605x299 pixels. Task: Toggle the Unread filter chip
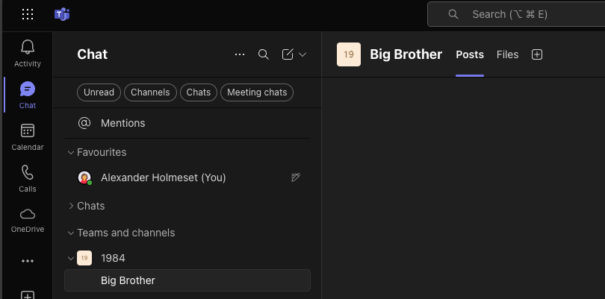click(99, 92)
